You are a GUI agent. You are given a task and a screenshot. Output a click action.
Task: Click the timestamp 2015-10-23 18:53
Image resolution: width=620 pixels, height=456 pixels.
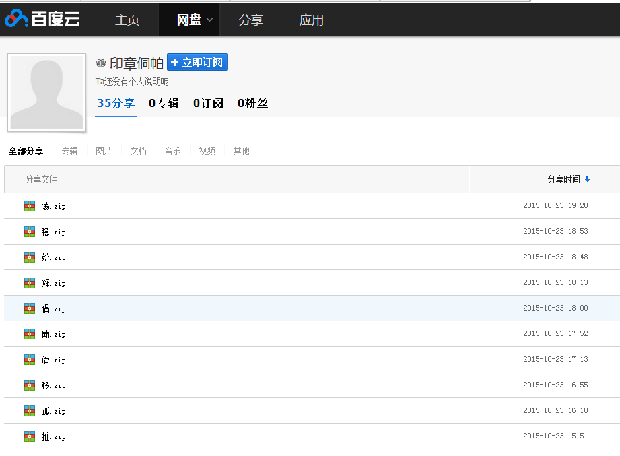click(x=555, y=231)
